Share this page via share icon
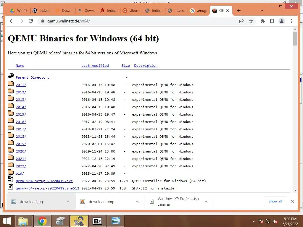Screen dimensions: 303x227 241,21
